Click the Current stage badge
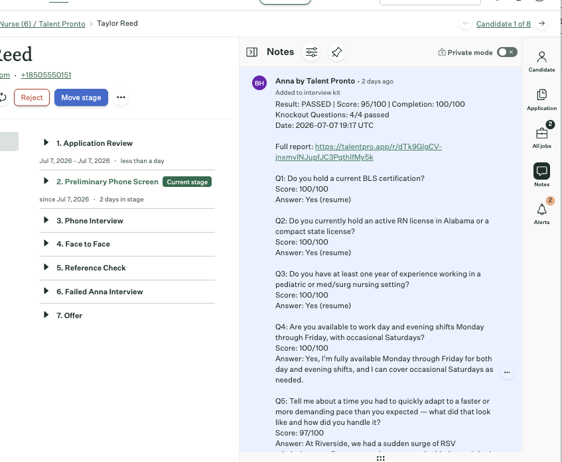 coord(187,182)
